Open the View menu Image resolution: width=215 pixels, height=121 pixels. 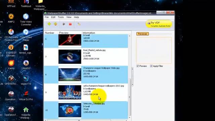[x=69, y=17]
